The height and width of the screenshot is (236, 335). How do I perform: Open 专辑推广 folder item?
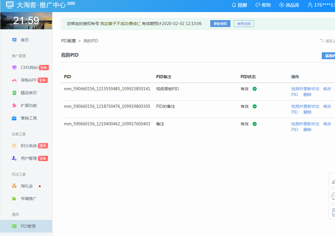(29, 199)
